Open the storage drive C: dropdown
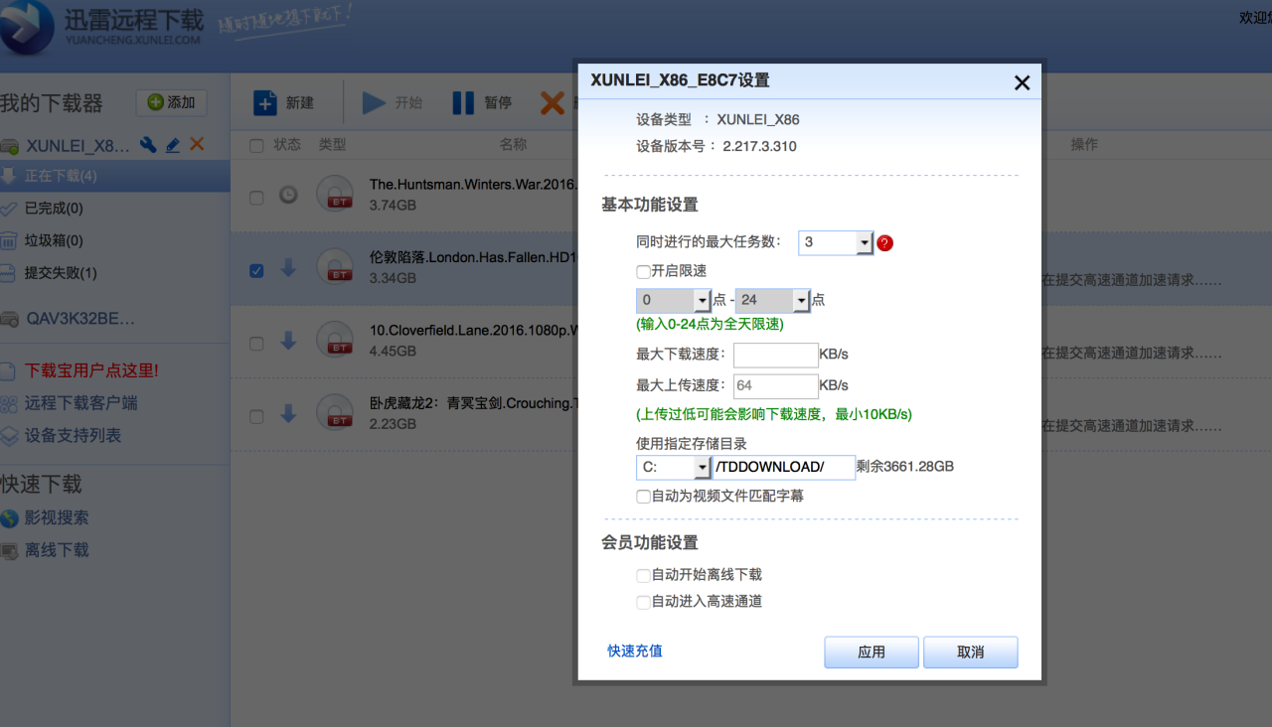Image resolution: width=1272 pixels, height=727 pixels. (x=702, y=468)
